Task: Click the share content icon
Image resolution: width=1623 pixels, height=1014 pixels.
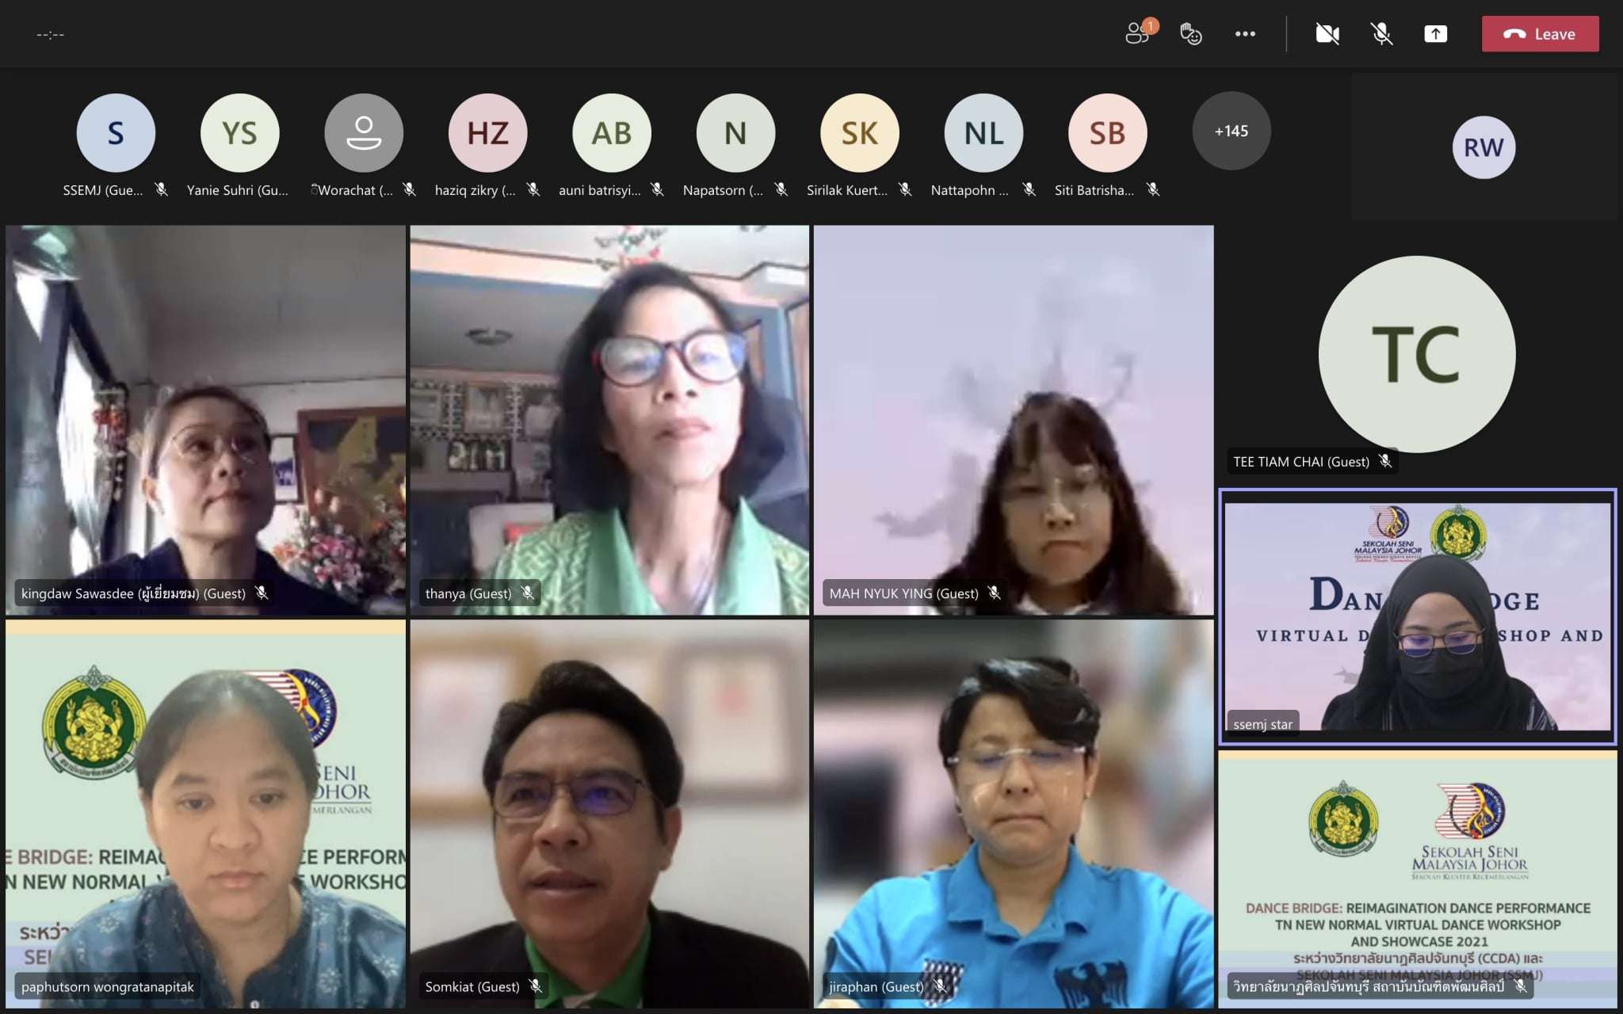Action: pyautogui.click(x=1435, y=33)
